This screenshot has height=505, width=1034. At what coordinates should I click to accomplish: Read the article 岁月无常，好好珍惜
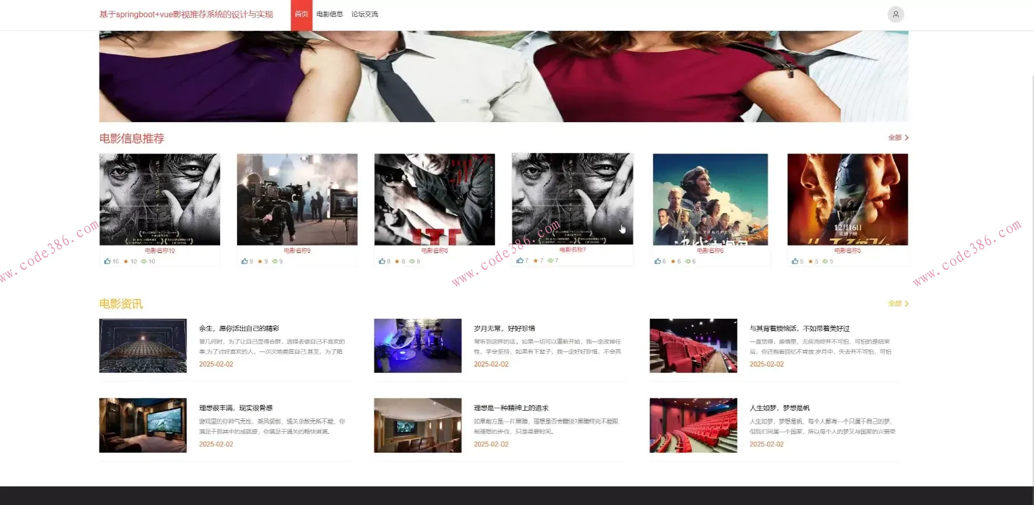pos(504,329)
